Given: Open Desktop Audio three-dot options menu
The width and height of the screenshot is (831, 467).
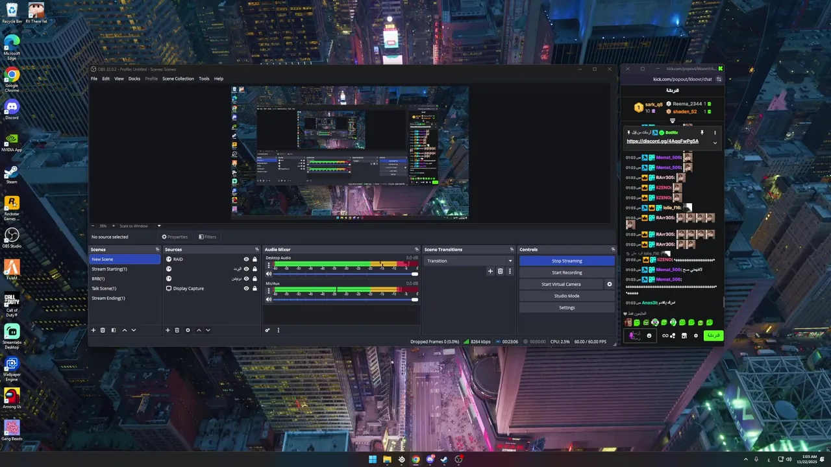Looking at the screenshot, I should (x=269, y=265).
